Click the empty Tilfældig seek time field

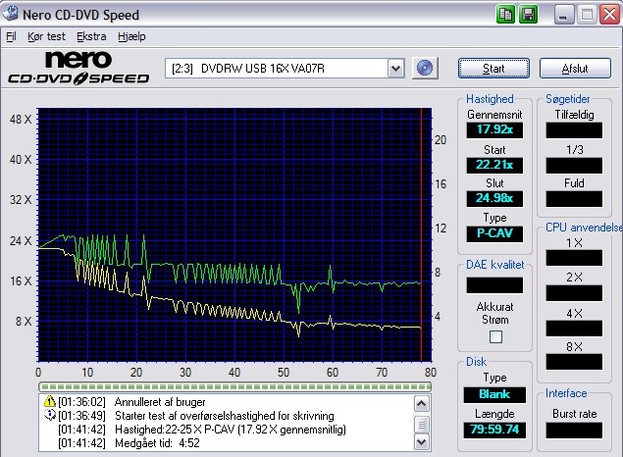tap(574, 129)
